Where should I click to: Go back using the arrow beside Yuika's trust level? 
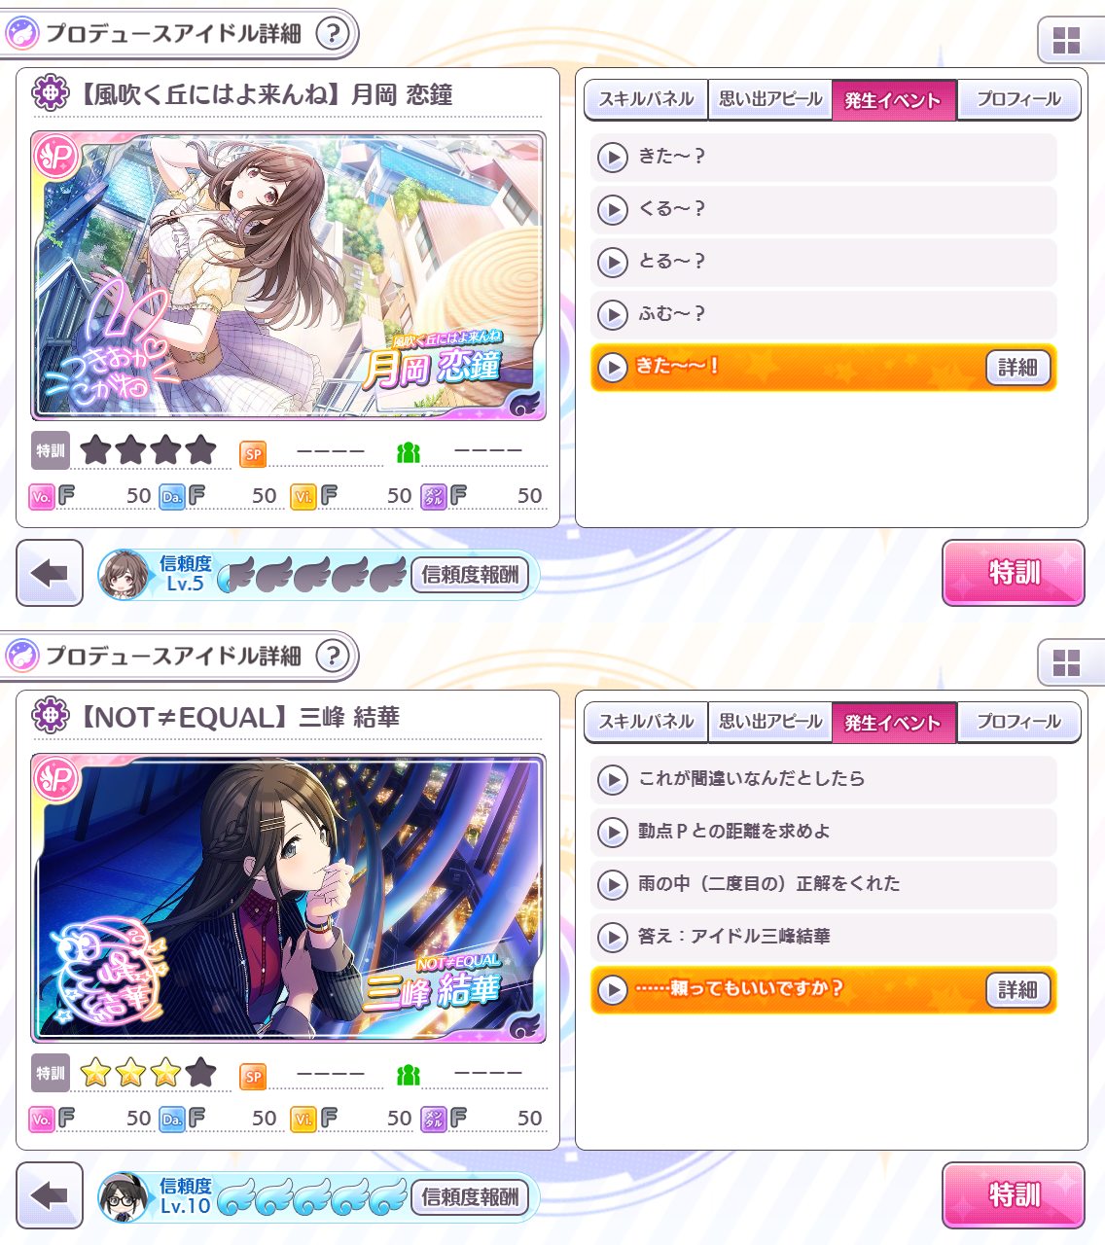[x=50, y=1195]
